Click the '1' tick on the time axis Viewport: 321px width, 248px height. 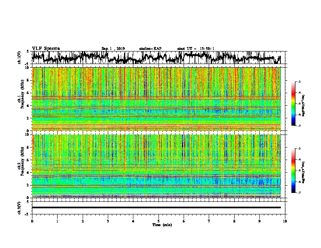coord(58,221)
